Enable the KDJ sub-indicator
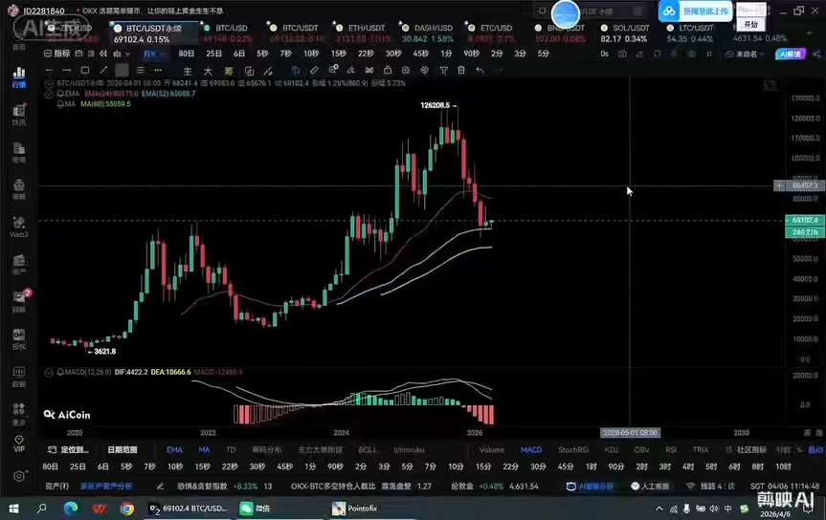 click(611, 450)
